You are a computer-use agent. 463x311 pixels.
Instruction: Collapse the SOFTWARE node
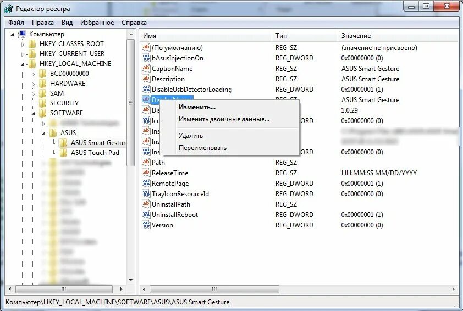(x=33, y=114)
